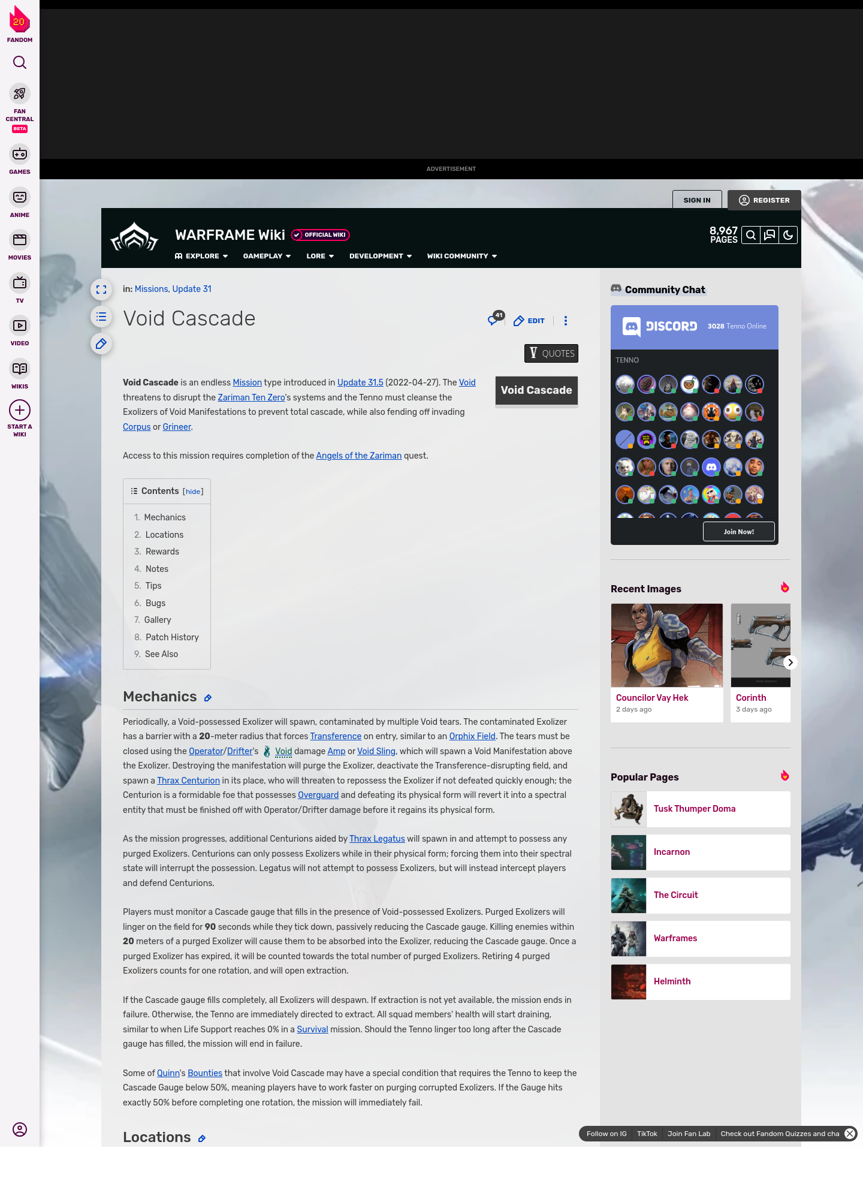Open TV section in the sidebar
Image resolution: width=863 pixels, height=1199 pixels.
coord(20,289)
